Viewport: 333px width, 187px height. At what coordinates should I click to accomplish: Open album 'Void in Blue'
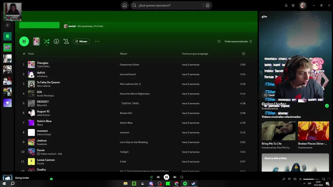tap(126, 123)
